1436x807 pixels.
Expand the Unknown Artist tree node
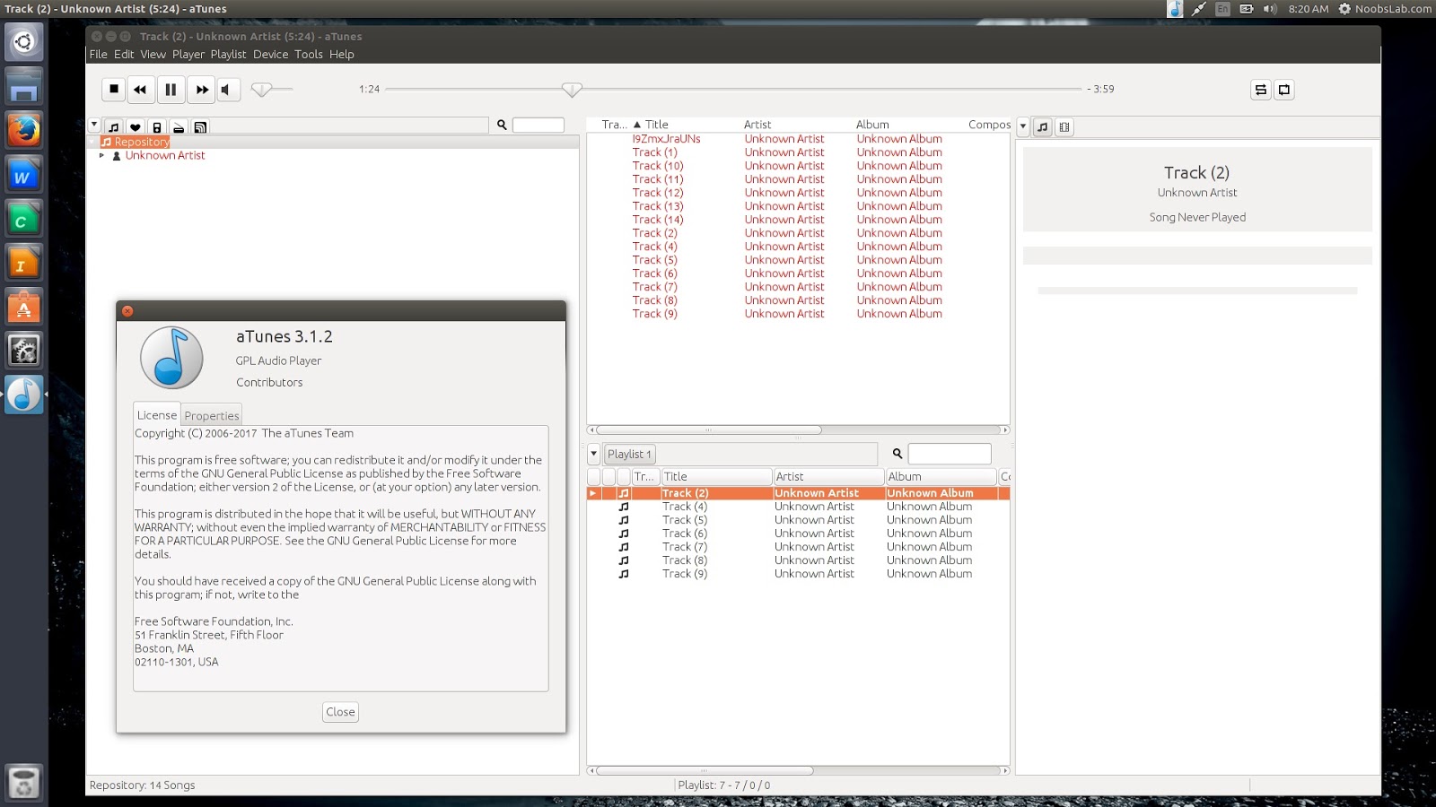point(101,154)
